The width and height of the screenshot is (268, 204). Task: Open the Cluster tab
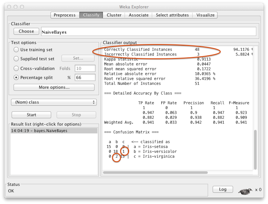tap(114, 15)
